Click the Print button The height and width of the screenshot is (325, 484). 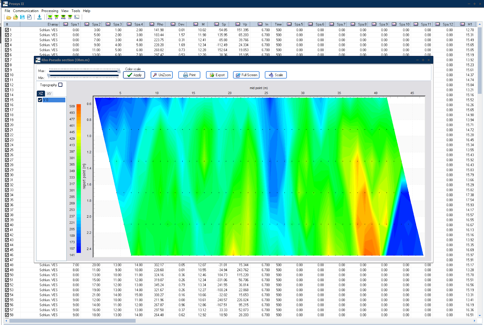tap(189, 75)
